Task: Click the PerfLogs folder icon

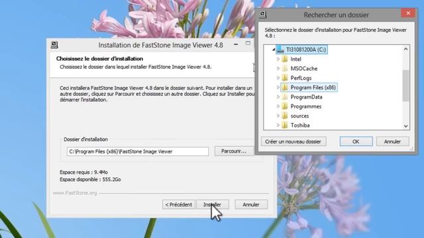Action: point(284,78)
